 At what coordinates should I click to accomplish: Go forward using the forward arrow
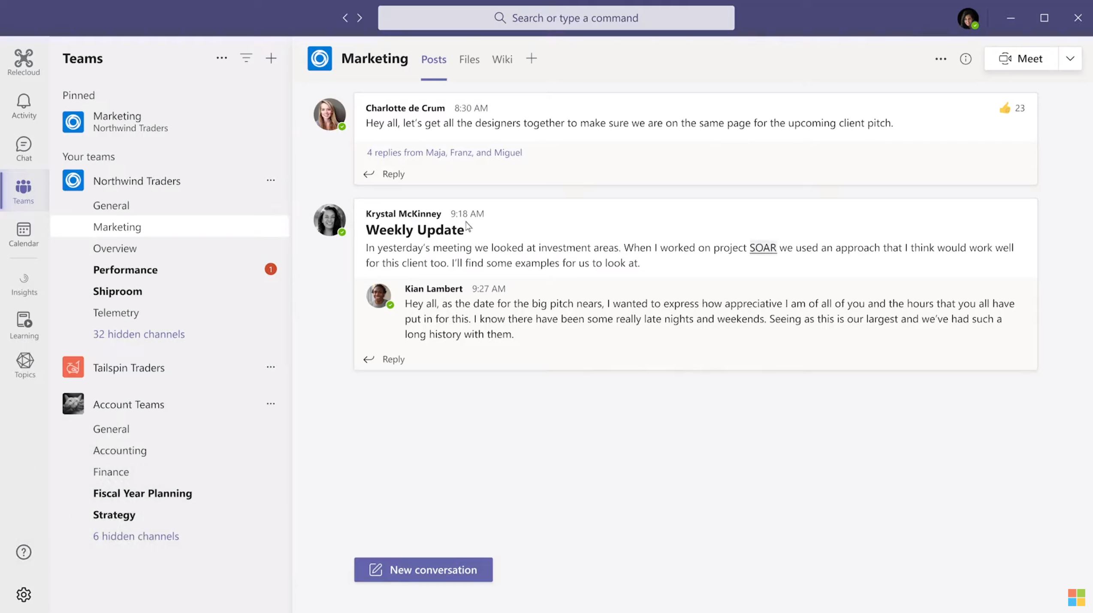(x=359, y=18)
